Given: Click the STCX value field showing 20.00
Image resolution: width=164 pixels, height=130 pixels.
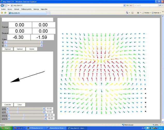Looking at the screenshot, I should [51, 115].
